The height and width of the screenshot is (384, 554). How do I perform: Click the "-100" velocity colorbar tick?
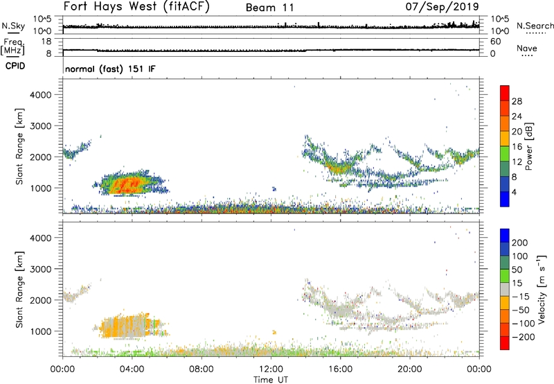click(x=524, y=324)
